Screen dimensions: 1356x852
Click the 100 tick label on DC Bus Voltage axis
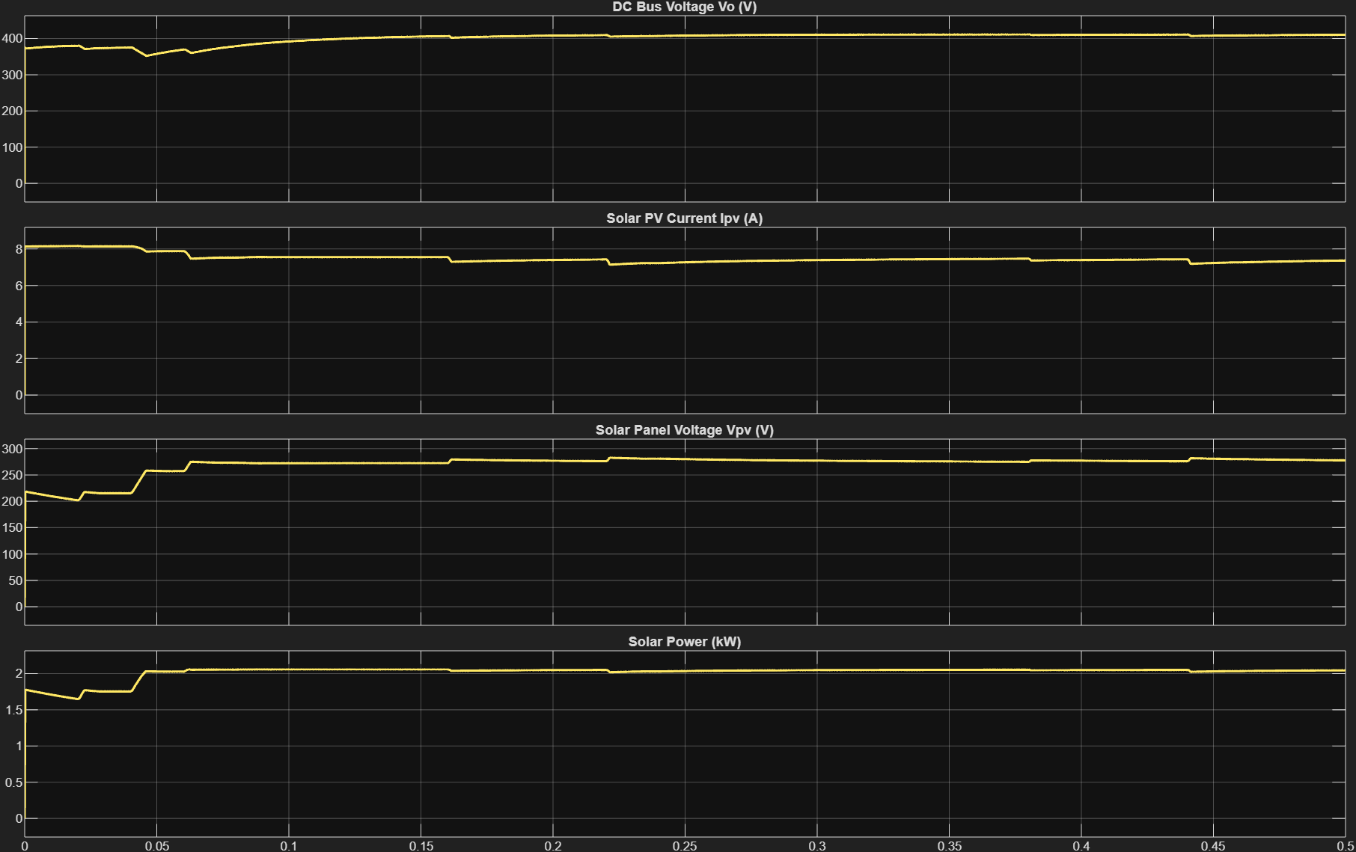pos(13,147)
